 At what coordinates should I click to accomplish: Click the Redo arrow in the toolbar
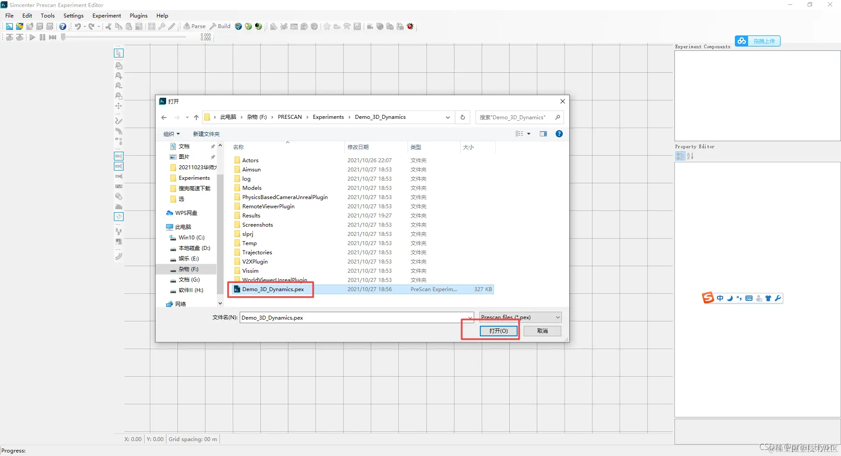pos(91,26)
